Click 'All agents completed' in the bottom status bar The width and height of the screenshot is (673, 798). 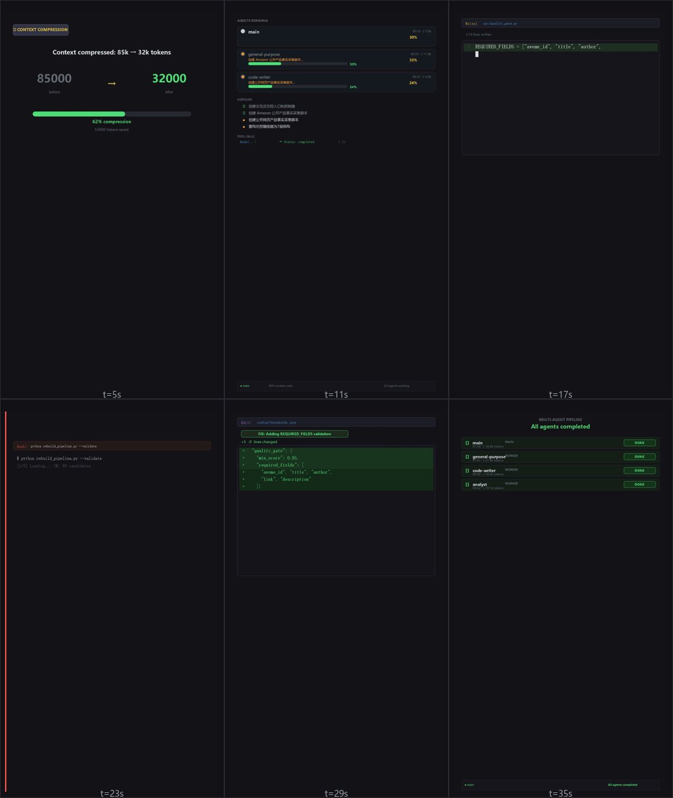(623, 785)
